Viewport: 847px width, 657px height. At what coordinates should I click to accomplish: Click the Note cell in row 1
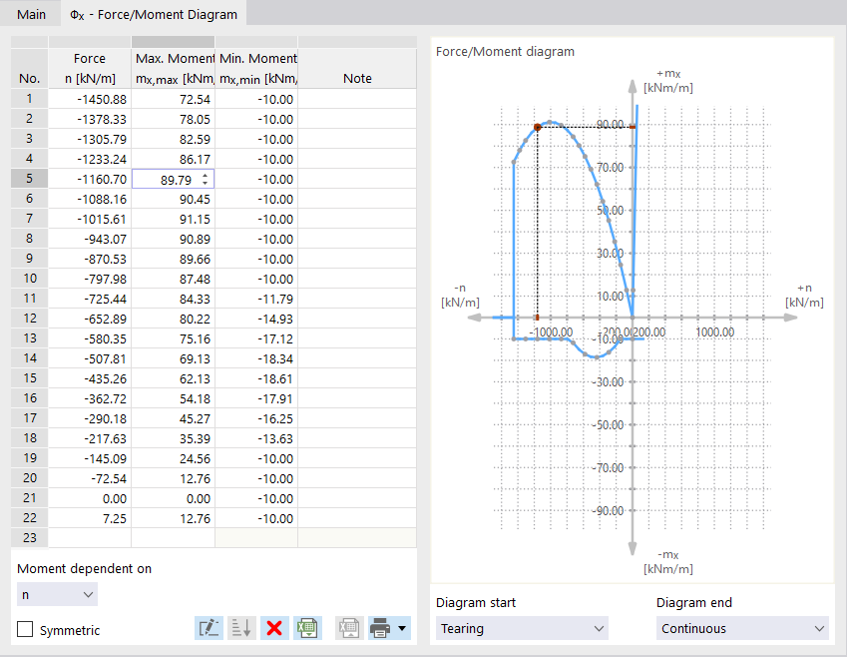[x=357, y=99]
